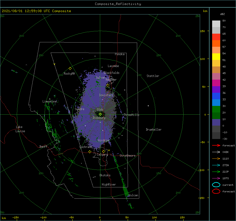Click the HighRiver label
Image resolution: width=236 pixels, height=221 pixels.
tap(109, 184)
